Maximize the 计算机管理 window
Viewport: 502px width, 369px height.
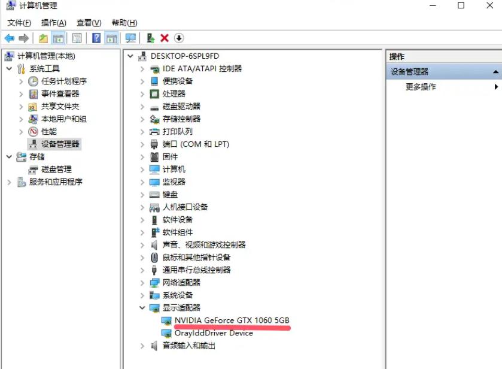[461, 5]
